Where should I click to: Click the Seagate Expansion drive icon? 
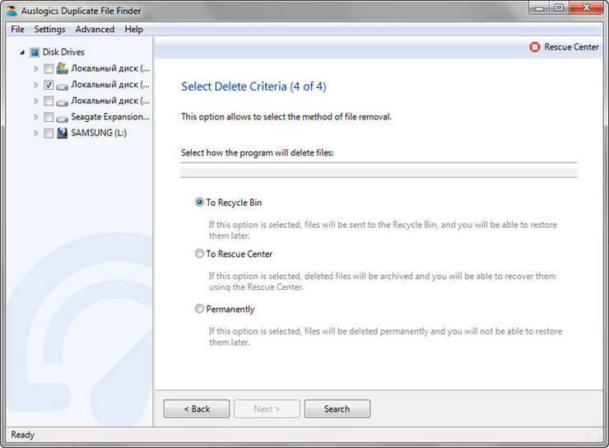click(63, 117)
